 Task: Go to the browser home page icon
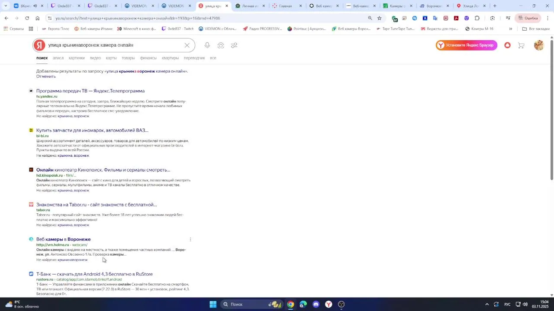pos(38,18)
